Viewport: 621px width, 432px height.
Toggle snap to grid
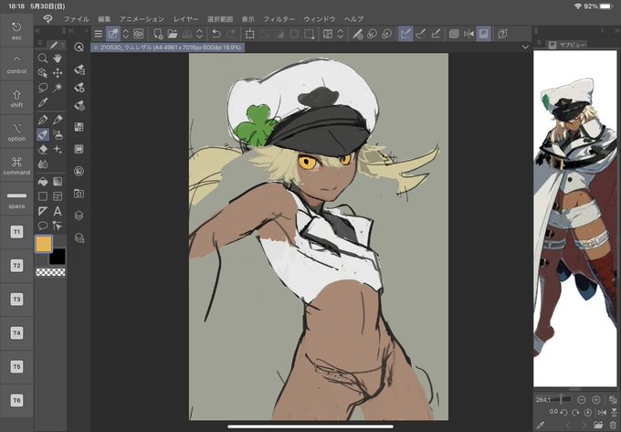[x=436, y=34]
